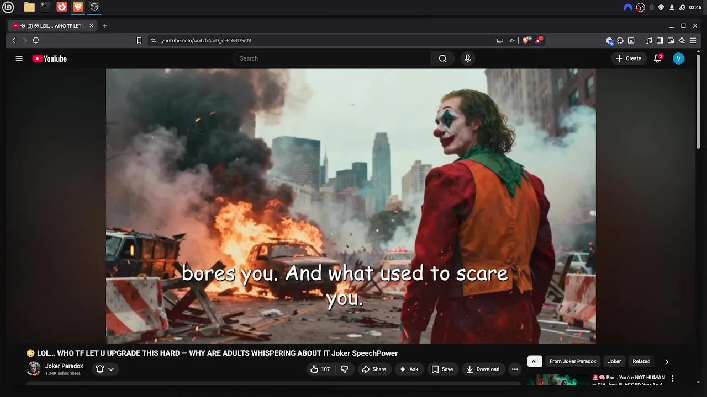
Task: Select the Joker filter chip
Action: 614,361
